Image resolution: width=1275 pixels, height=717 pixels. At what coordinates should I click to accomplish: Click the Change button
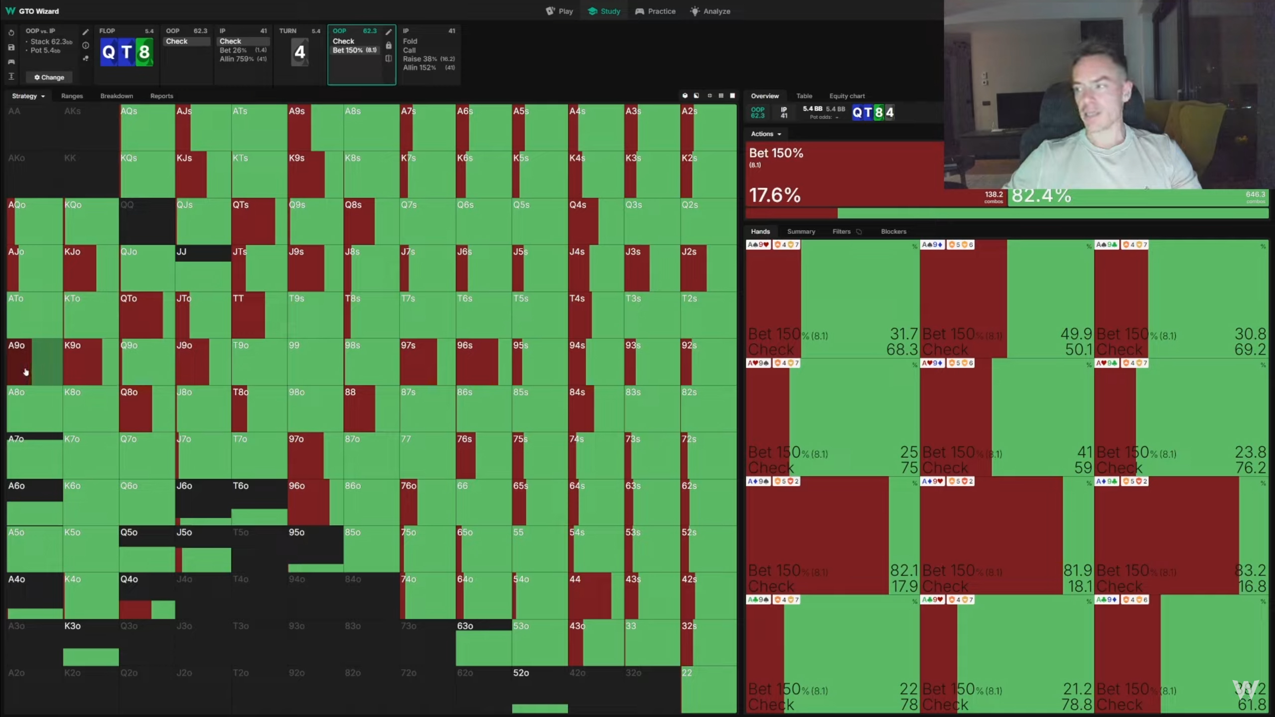pyautogui.click(x=49, y=77)
